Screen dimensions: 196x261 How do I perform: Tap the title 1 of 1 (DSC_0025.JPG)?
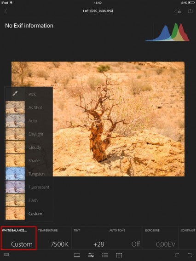tap(98, 11)
